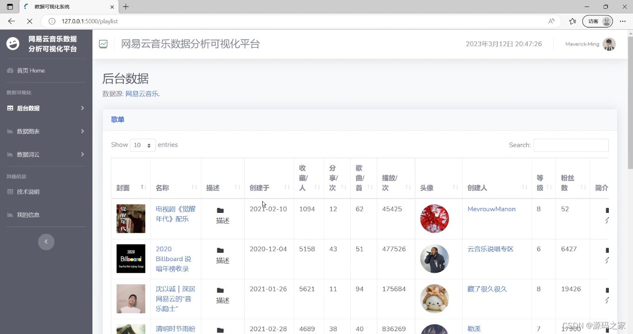Sort the table by 粉丝数 column

(x=573, y=179)
